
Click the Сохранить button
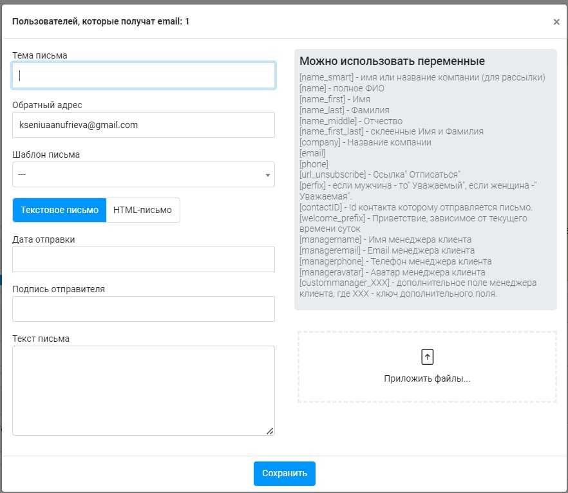(x=285, y=474)
